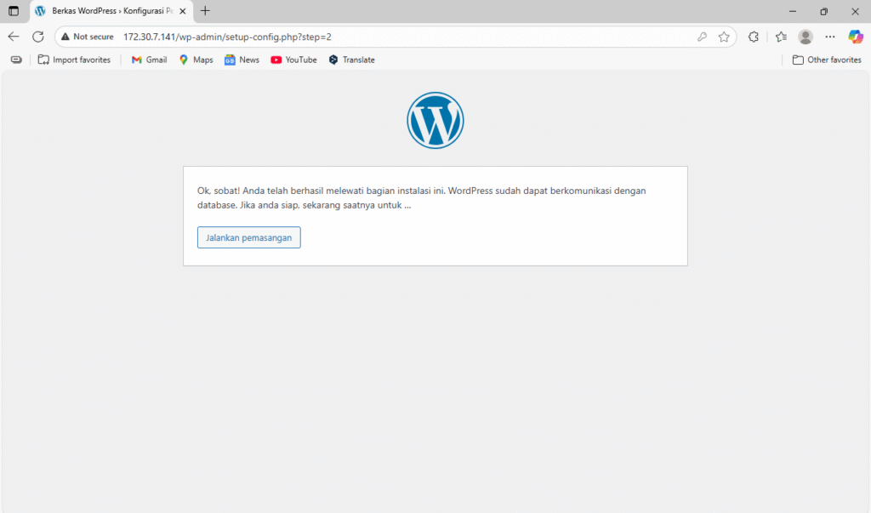Open the Gmail bookmark
This screenshot has height=513, width=871.
click(x=149, y=60)
